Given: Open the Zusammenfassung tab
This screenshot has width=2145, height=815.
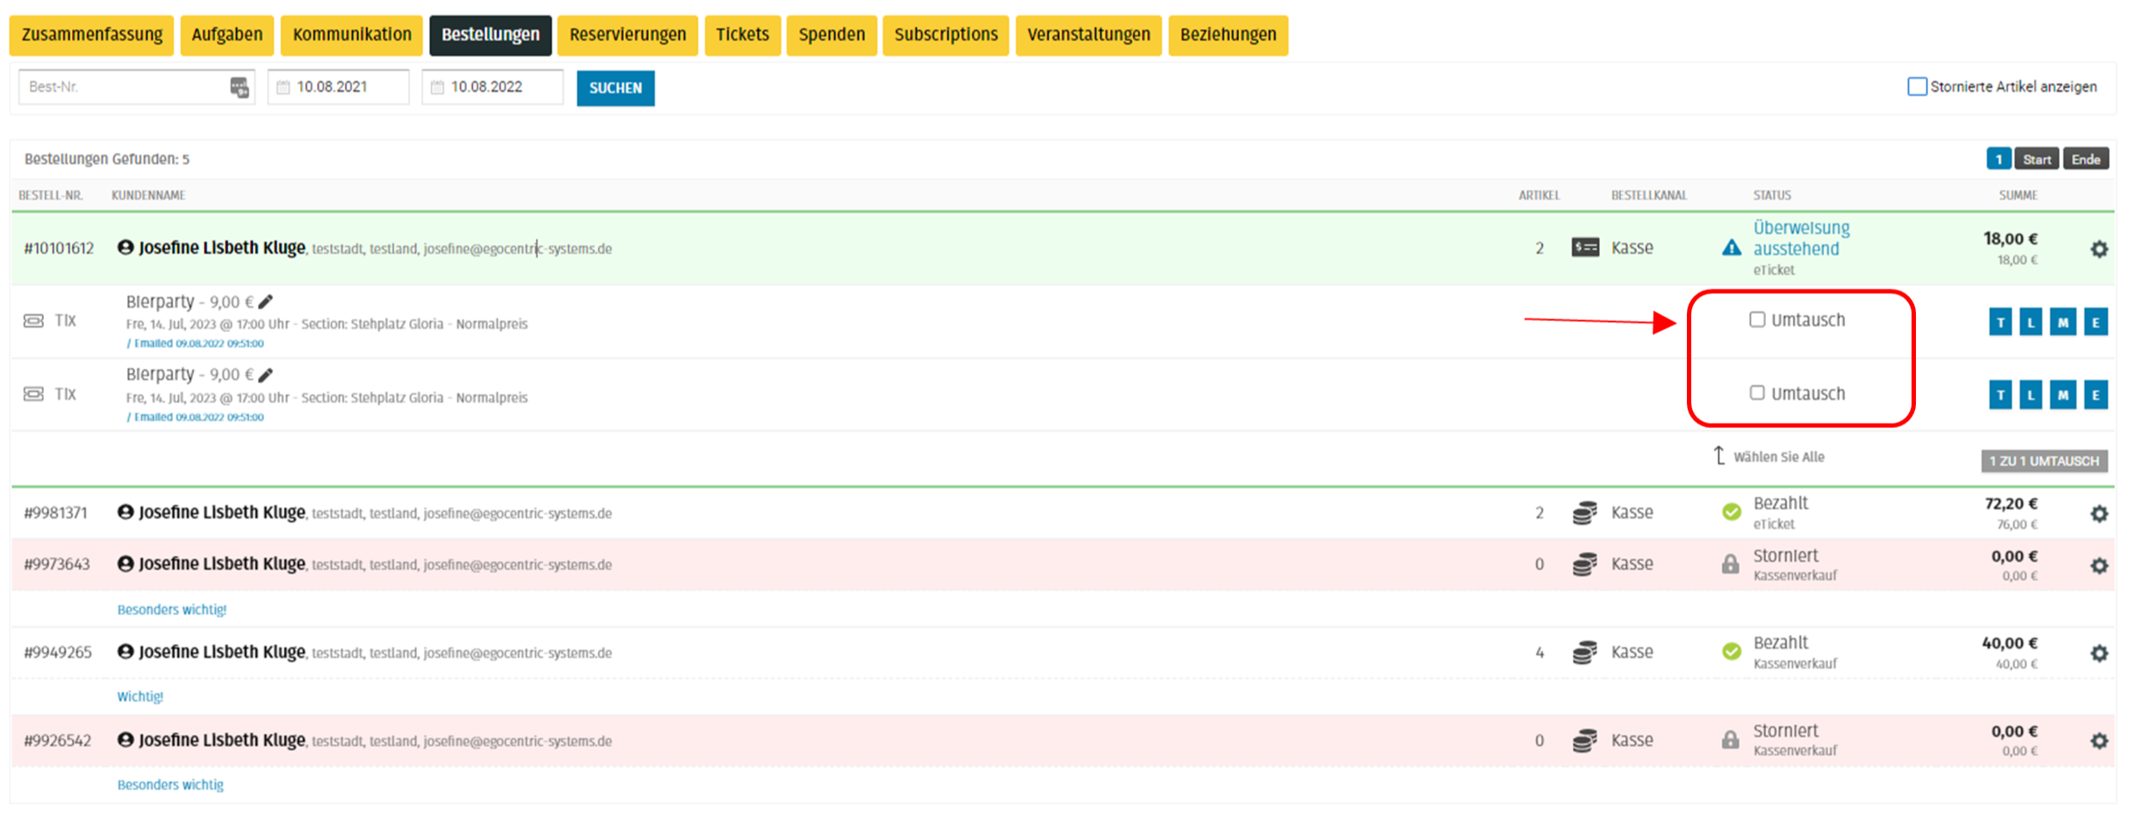Looking at the screenshot, I should tap(91, 35).
